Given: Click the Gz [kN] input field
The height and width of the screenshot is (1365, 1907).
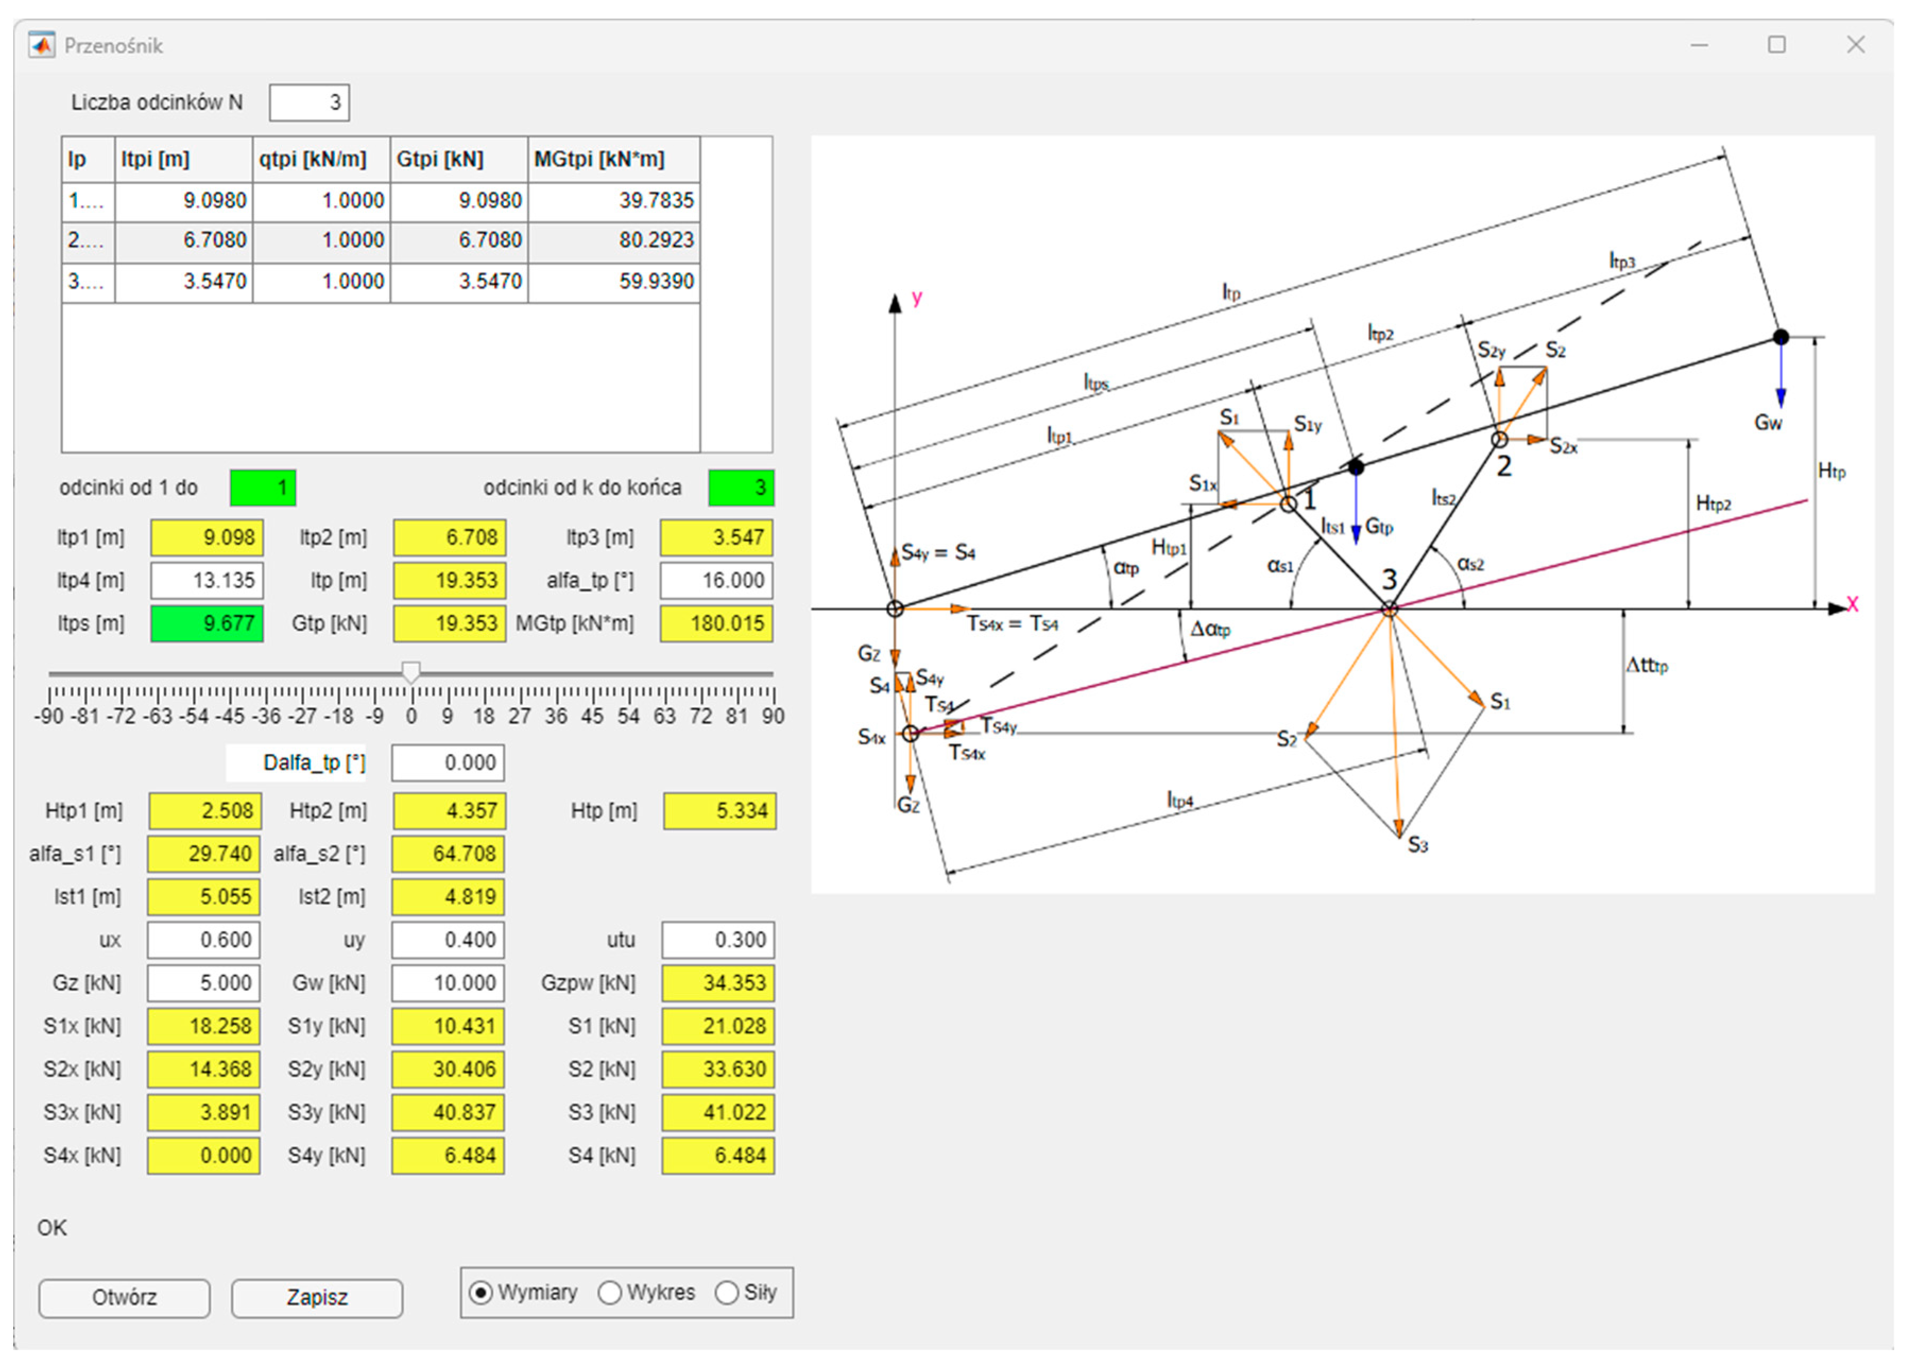Looking at the screenshot, I should click(204, 983).
